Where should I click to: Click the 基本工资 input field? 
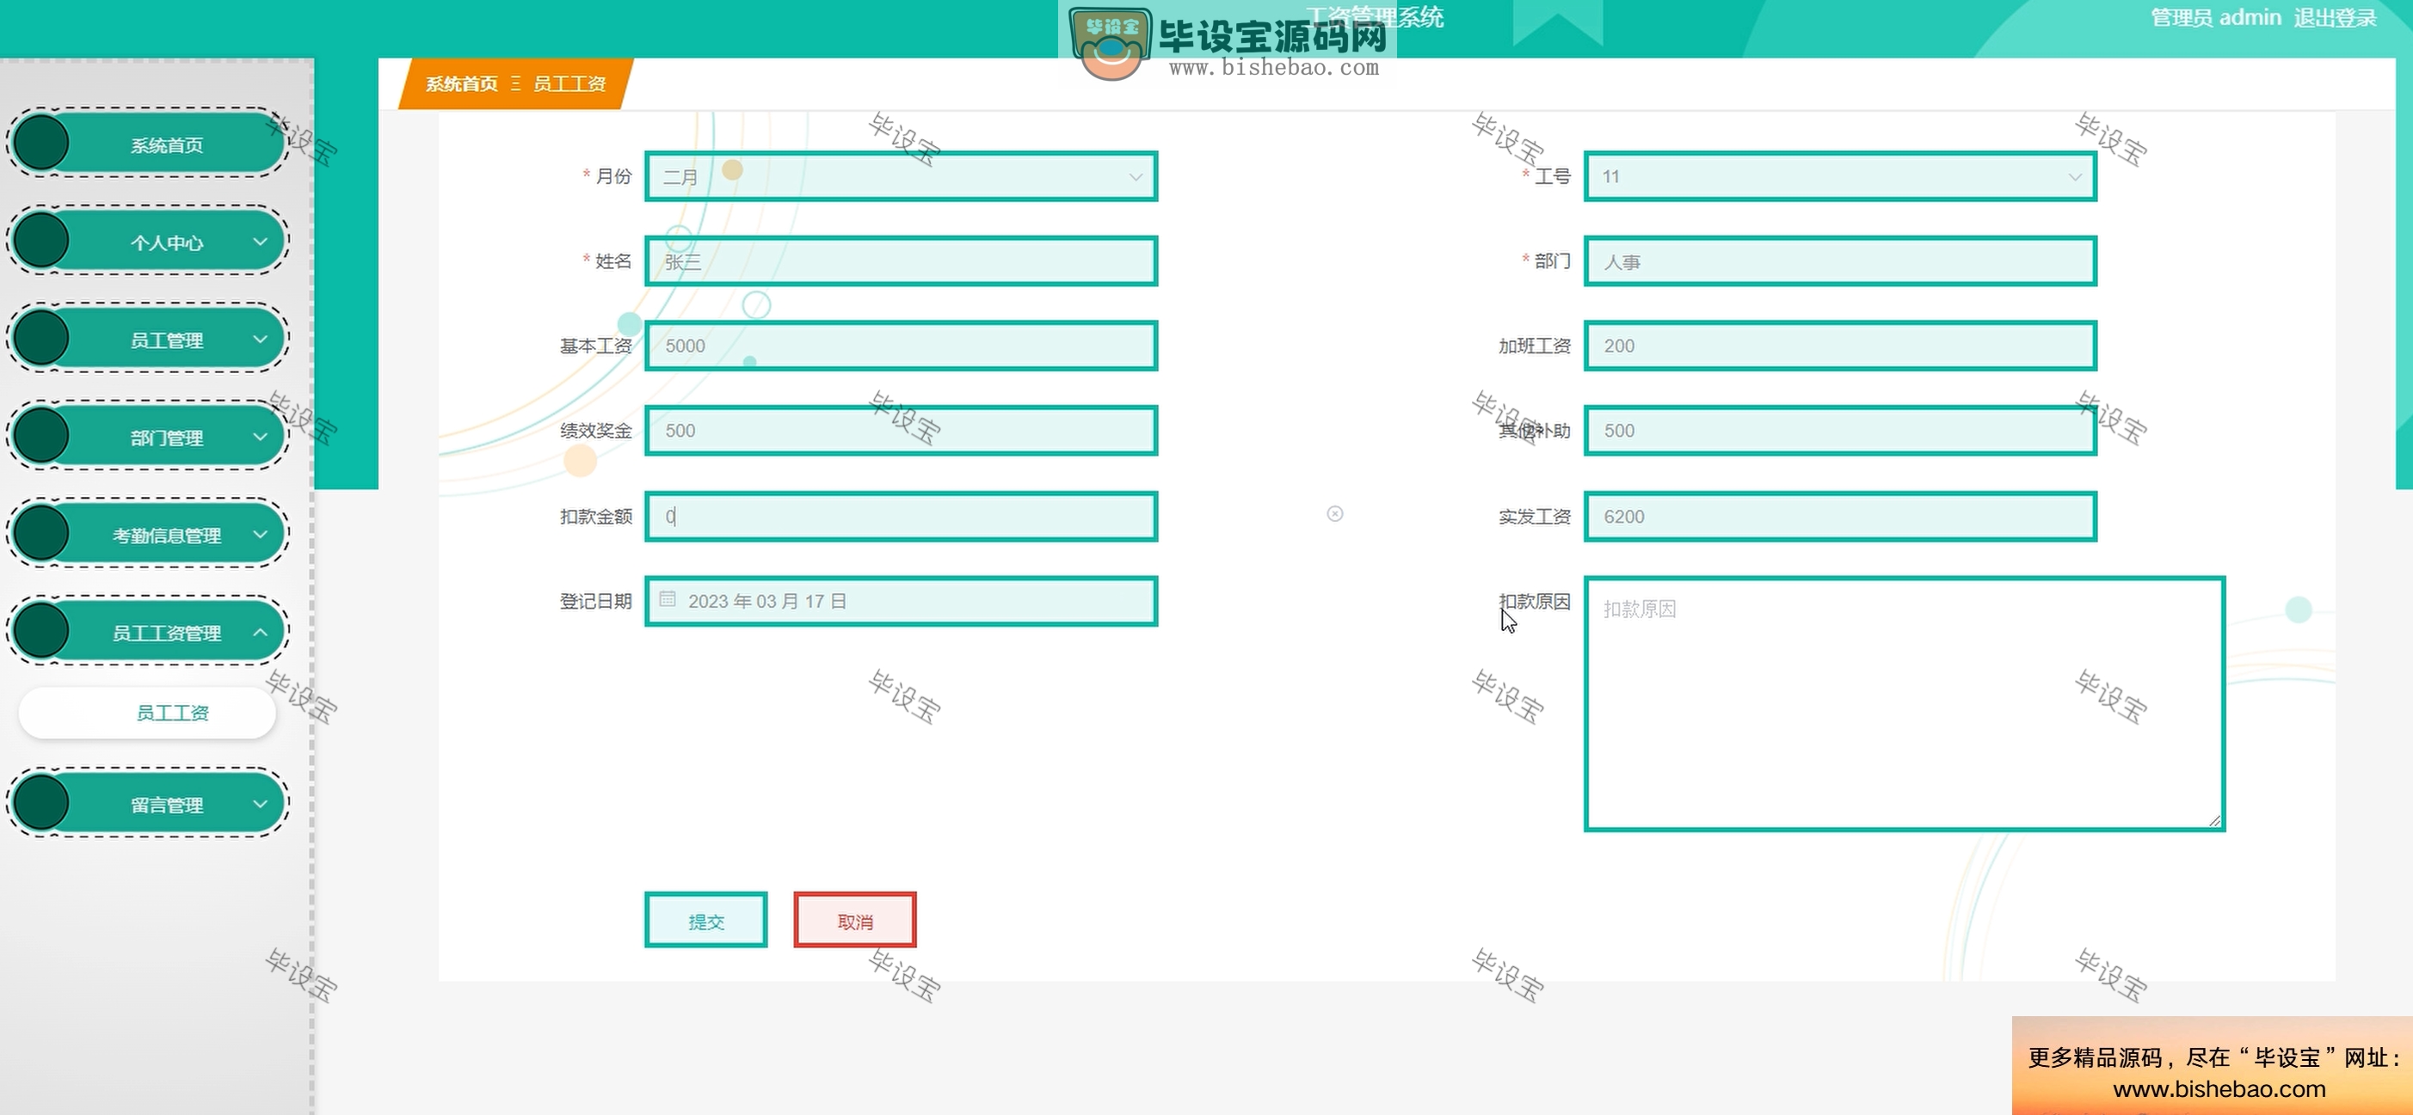click(902, 346)
